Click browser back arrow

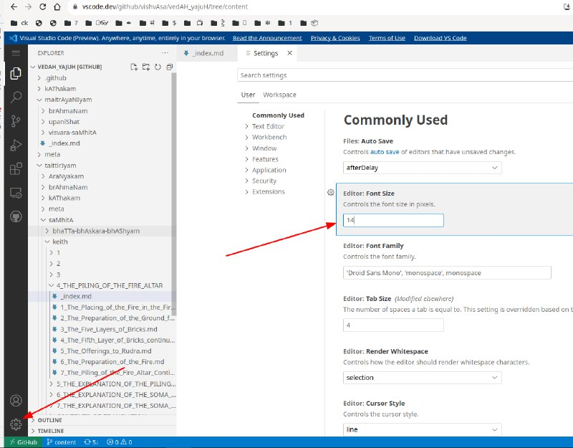14,6
